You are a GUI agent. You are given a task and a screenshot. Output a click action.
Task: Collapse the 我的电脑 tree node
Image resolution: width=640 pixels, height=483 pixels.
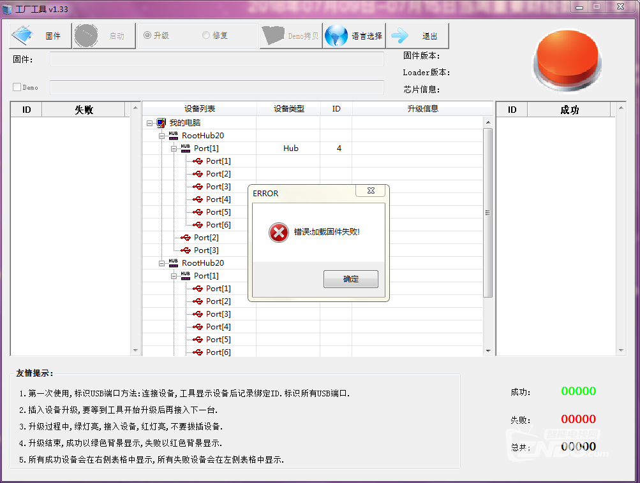149,123
